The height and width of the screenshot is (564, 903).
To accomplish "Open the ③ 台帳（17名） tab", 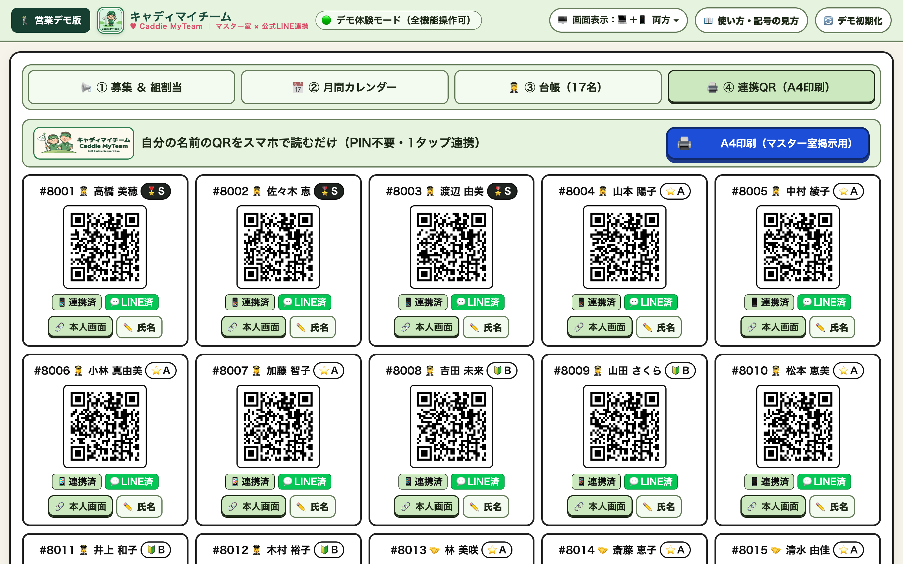I will coord(558,87).
